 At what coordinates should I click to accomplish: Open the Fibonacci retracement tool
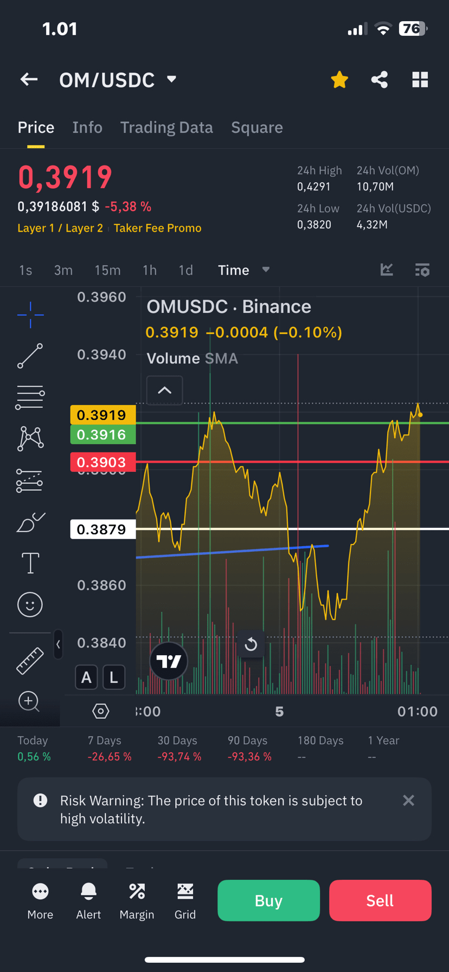coord(30,397)
